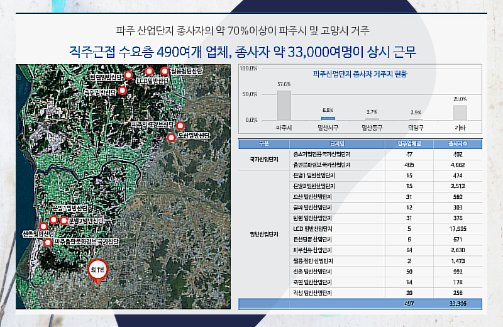This screenshot has height=327, width=503.
Task: Click the 33,306 total employees cell
Action: (x=458, y=304)
